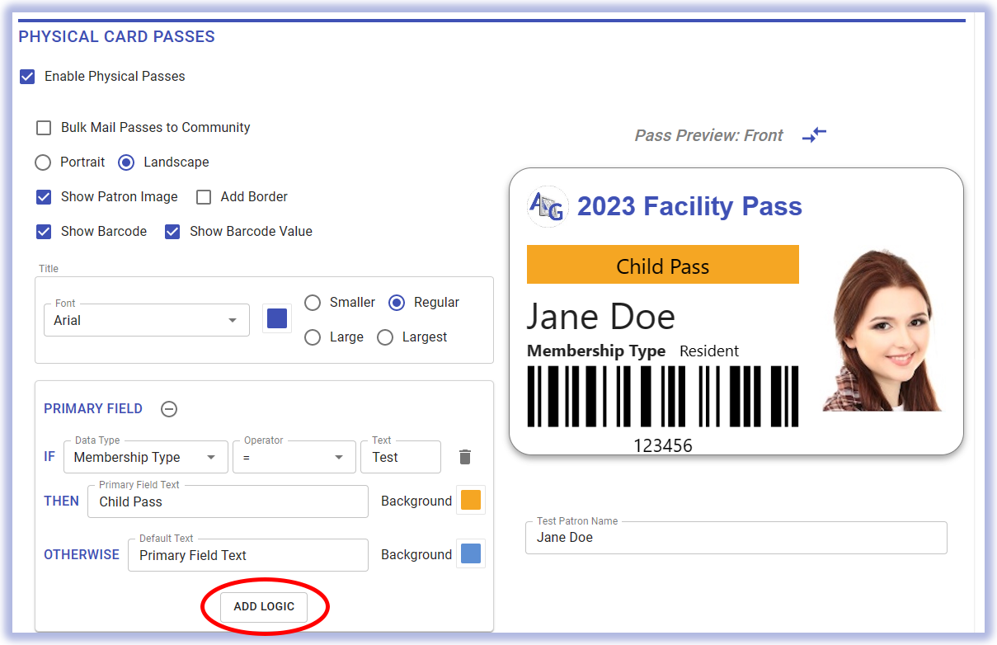Click the barcode on the pass preview

(x=663, y=396)
